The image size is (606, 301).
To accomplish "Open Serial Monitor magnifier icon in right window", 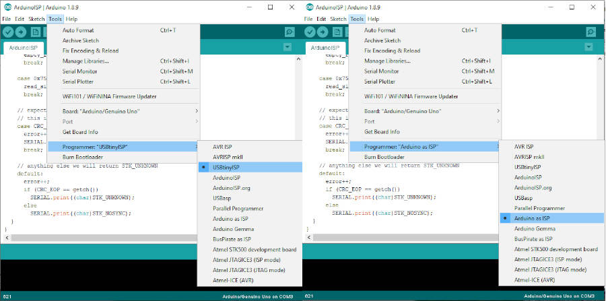I will 591,32.
